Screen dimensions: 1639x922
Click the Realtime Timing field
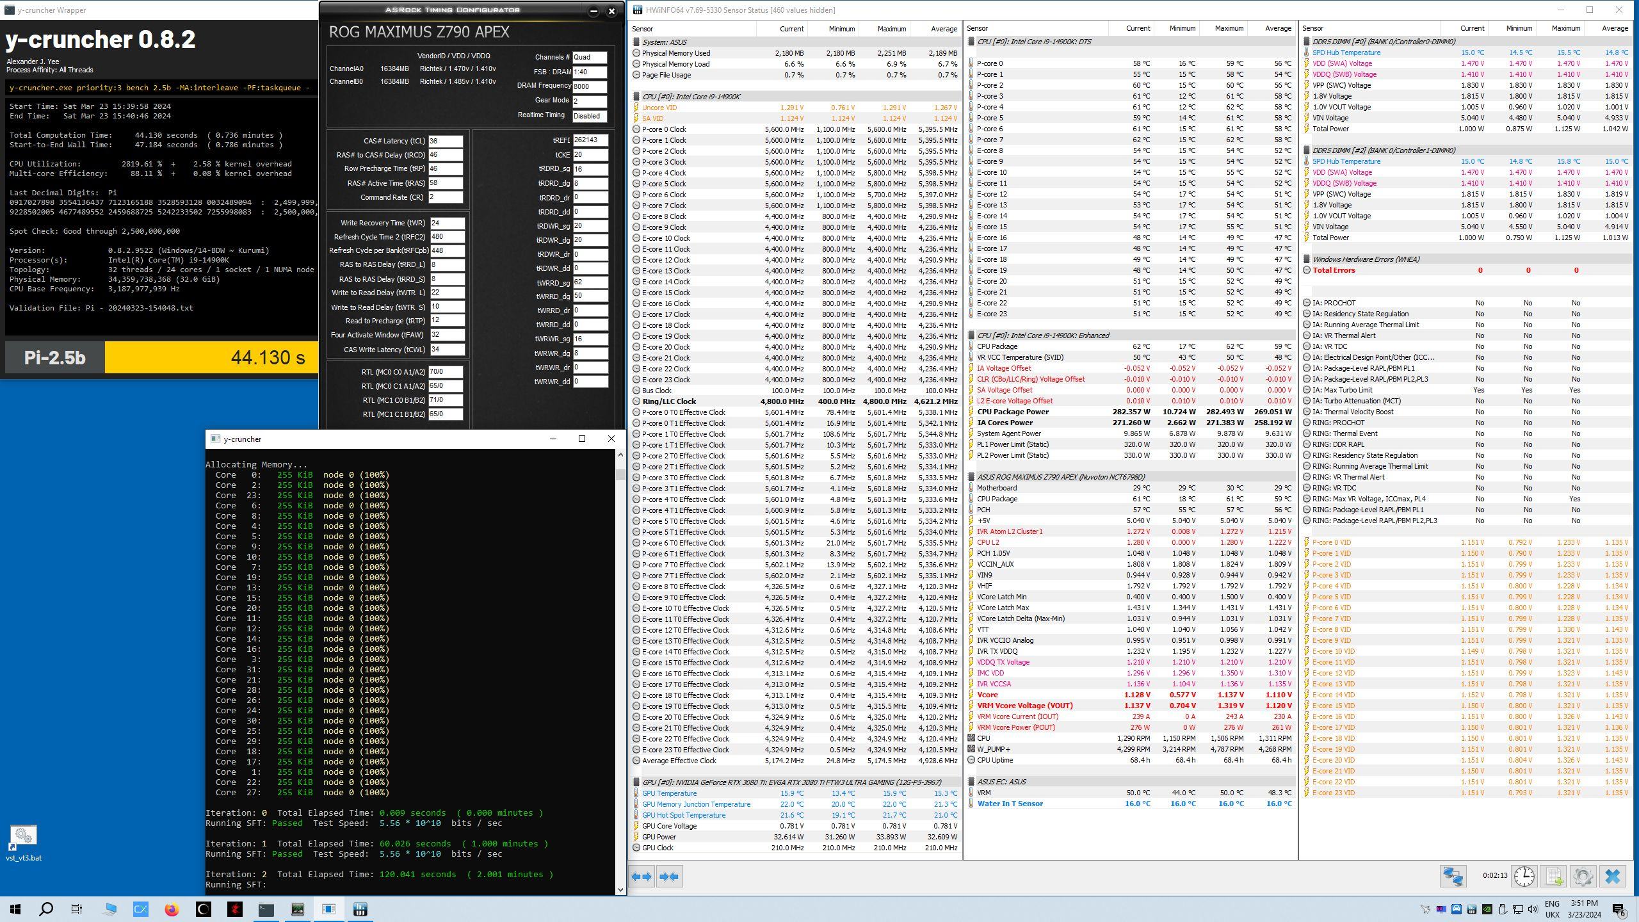coord(589,116)
